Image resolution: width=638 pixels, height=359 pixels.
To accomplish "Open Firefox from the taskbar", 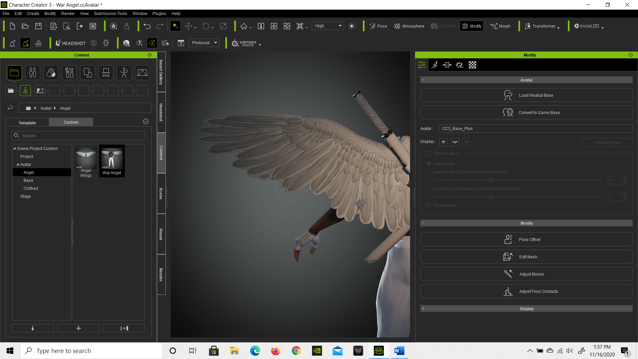I will [275, 351].
